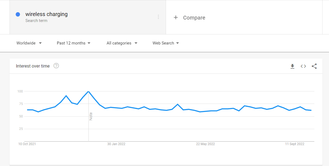Click the 11 Sept 2022 axis label

(x=295, y=144)
